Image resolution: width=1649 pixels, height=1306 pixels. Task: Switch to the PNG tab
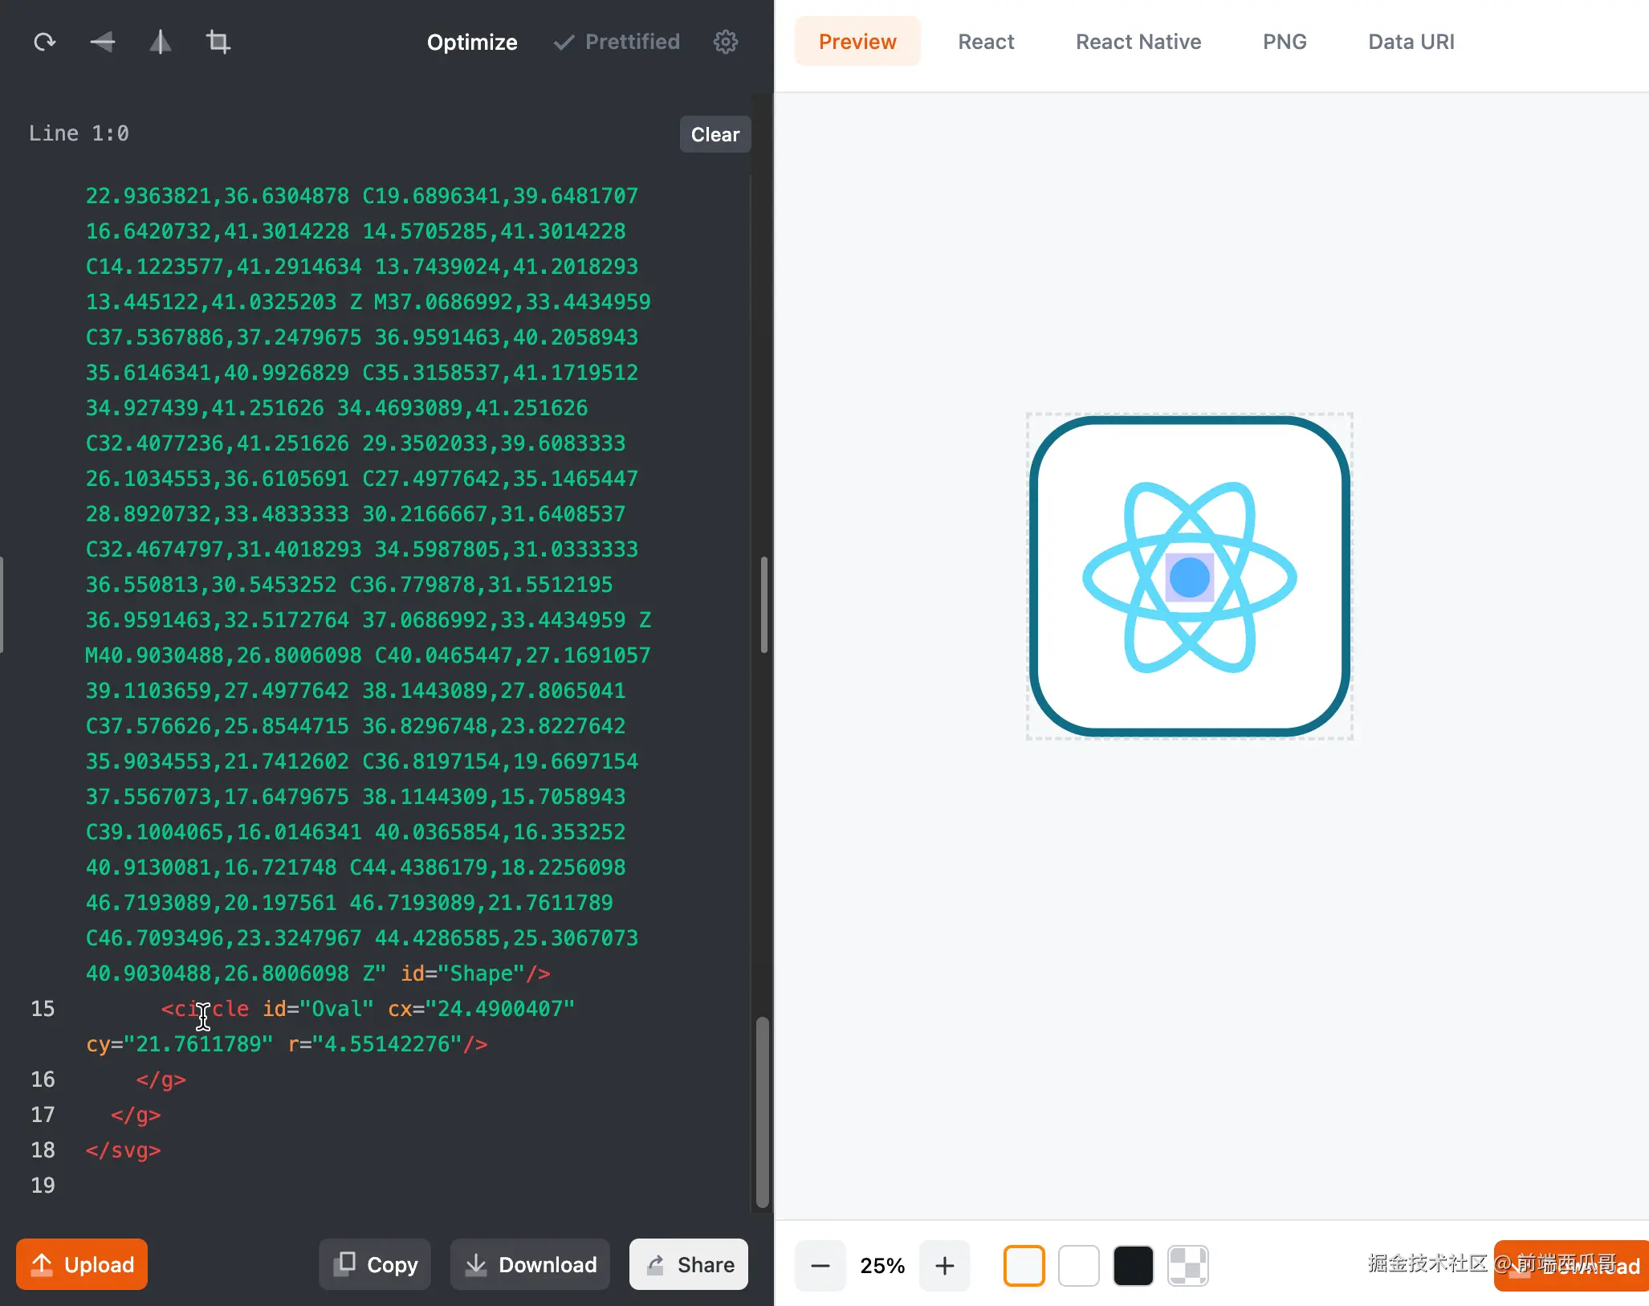click(1284, 42)
